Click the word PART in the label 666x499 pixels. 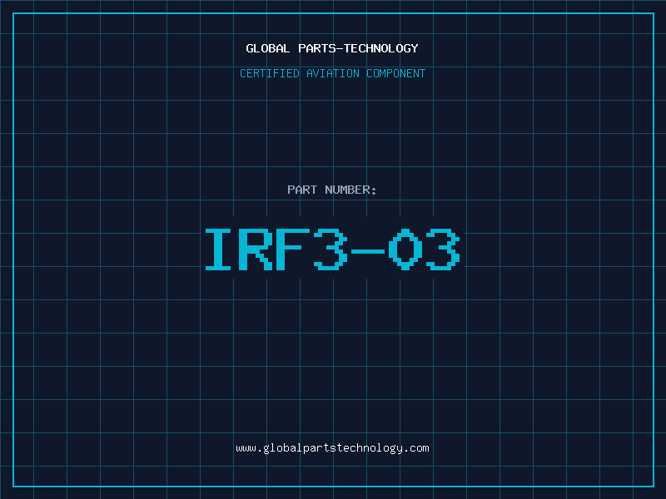tap(302, 190)
